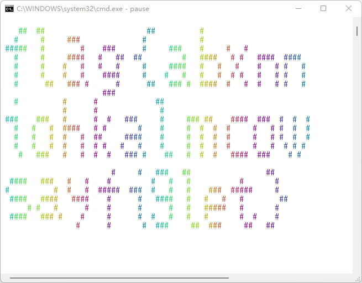Click the blue curly brace in first row
Image resolution: width=362 pixels, height=283 pixels.
click(x=145, y=58)
